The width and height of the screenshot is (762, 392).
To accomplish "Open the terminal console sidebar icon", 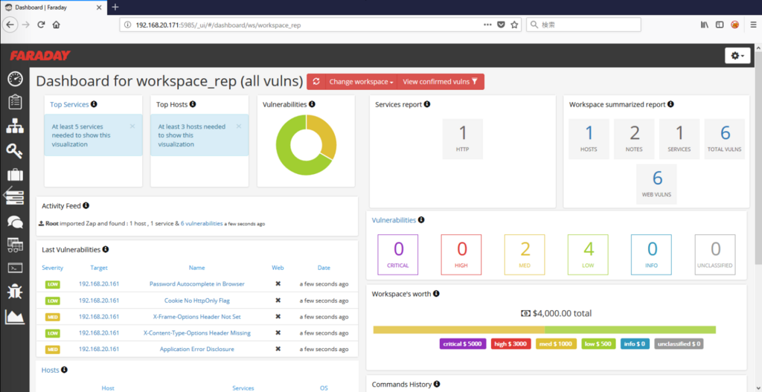I will (15, 268).
